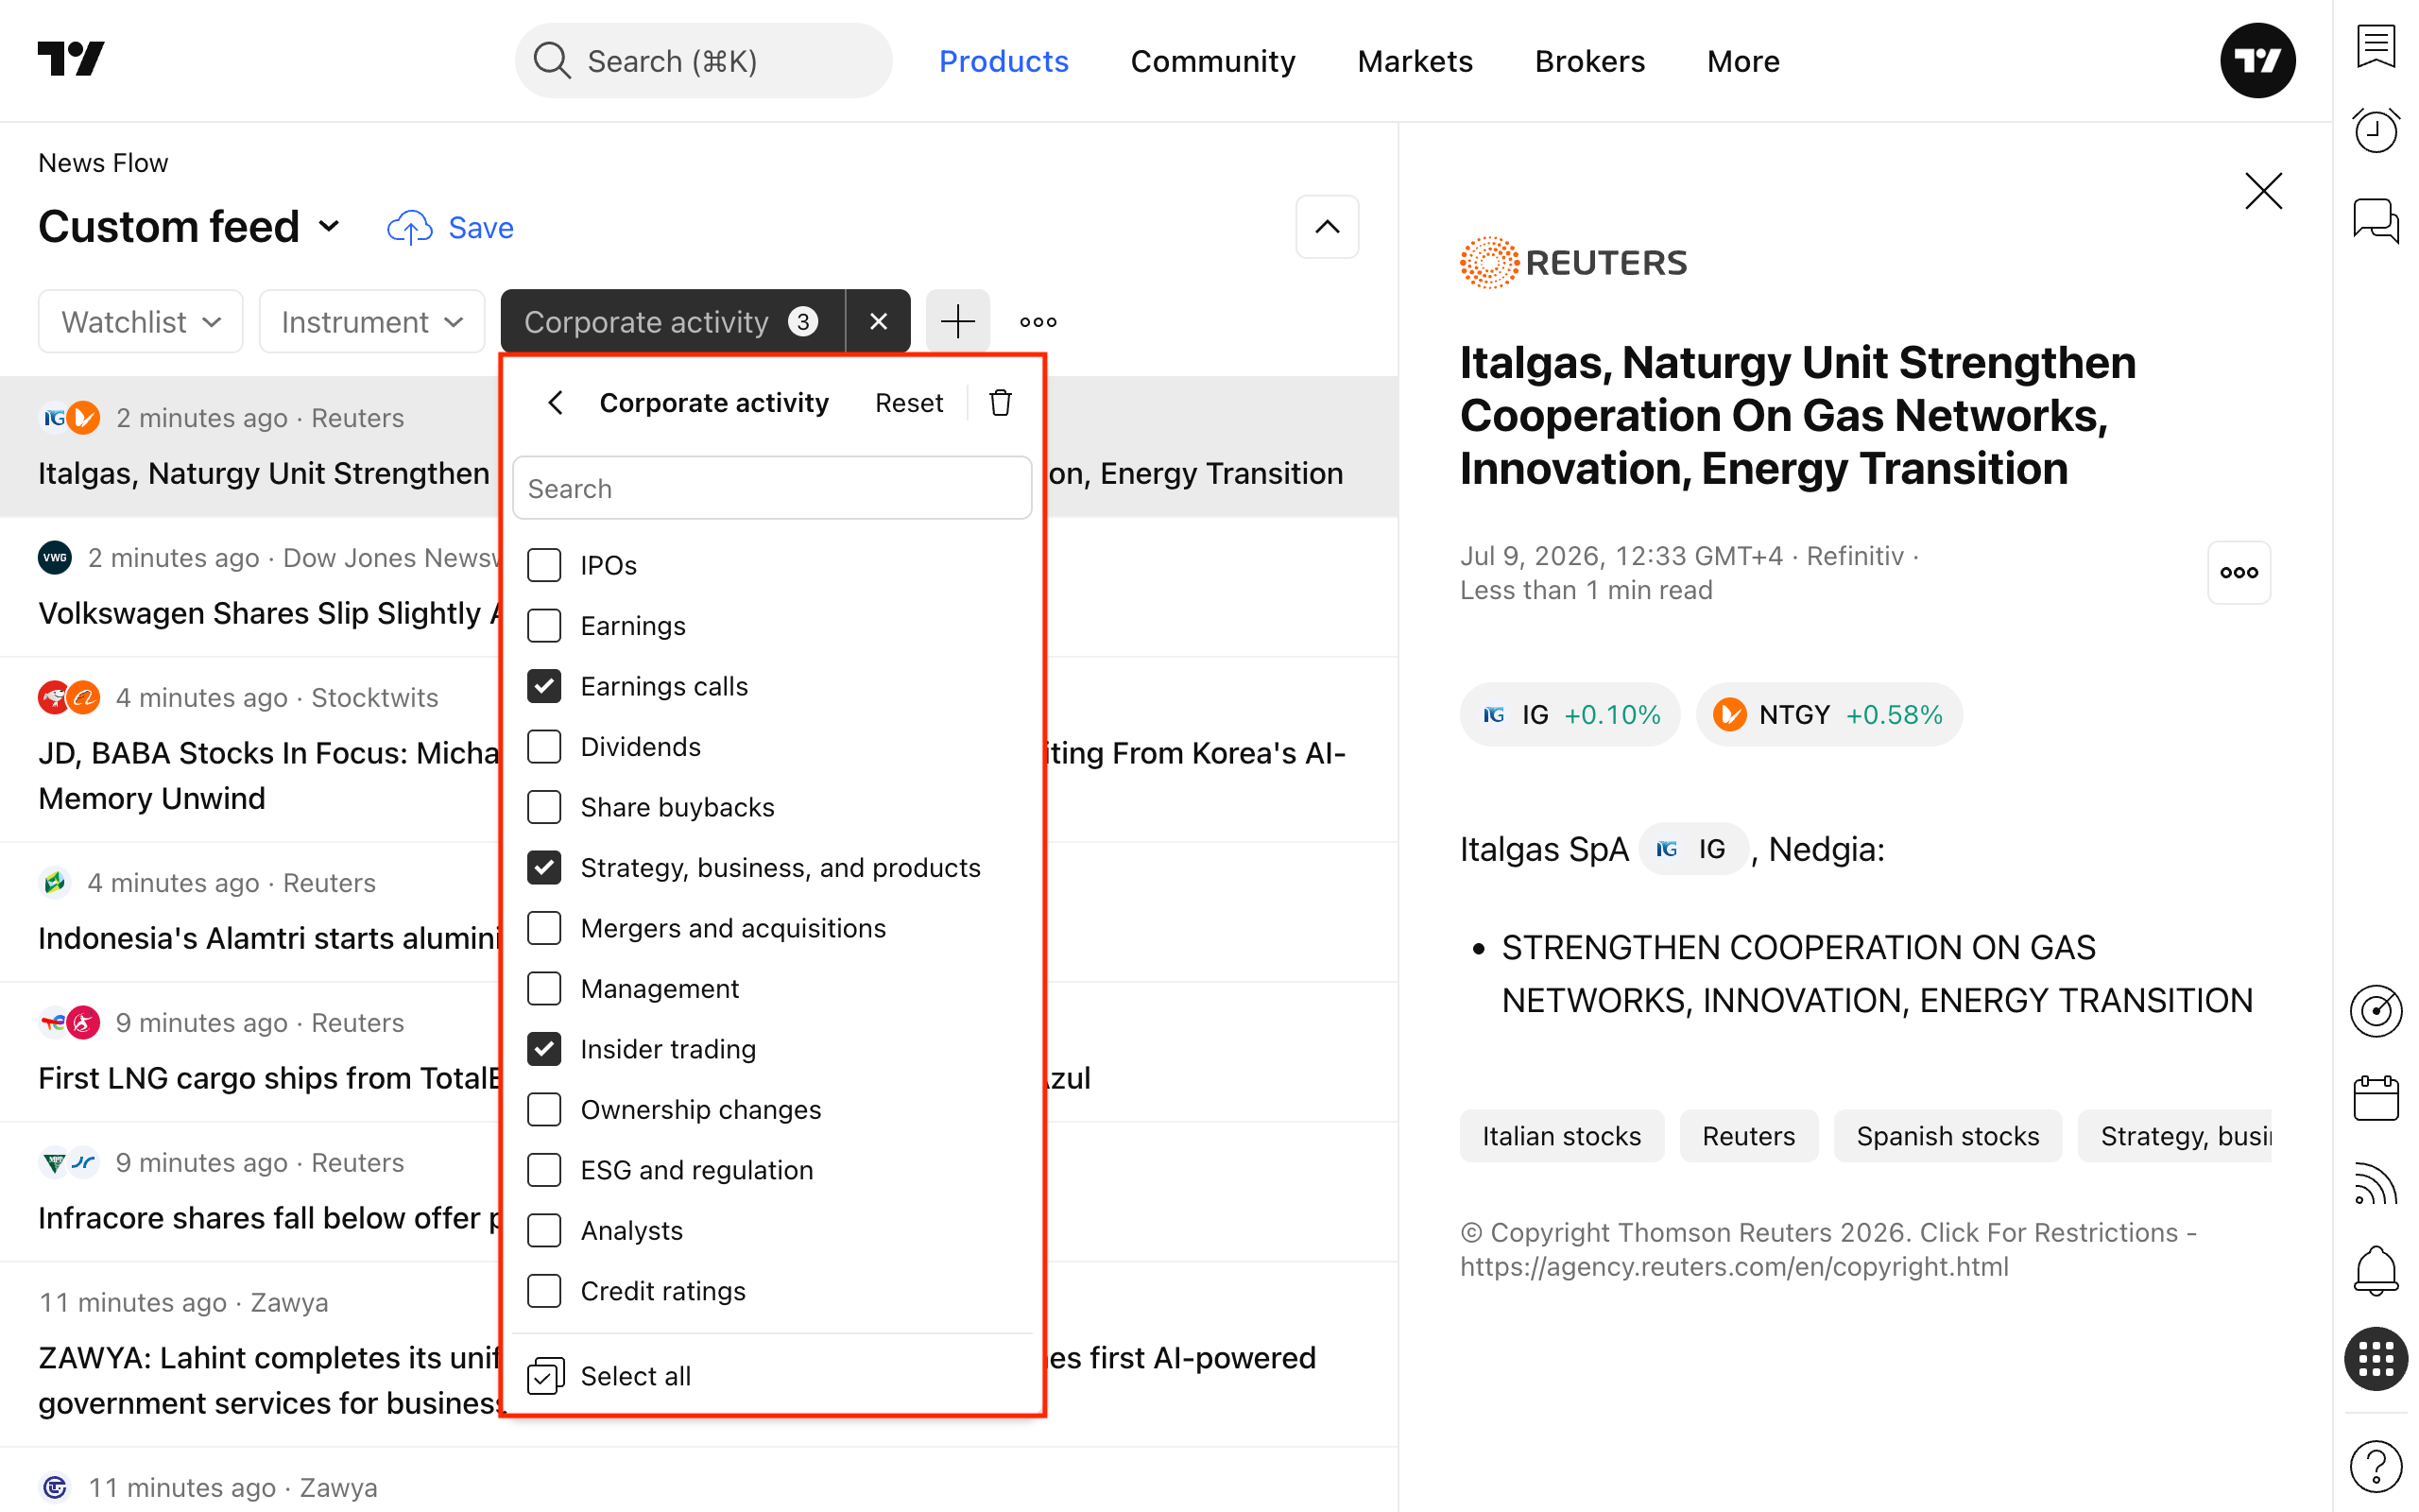Open the notifications bell icon
Screen dimensions: 2419x1512
[x=2375, y=1271]
